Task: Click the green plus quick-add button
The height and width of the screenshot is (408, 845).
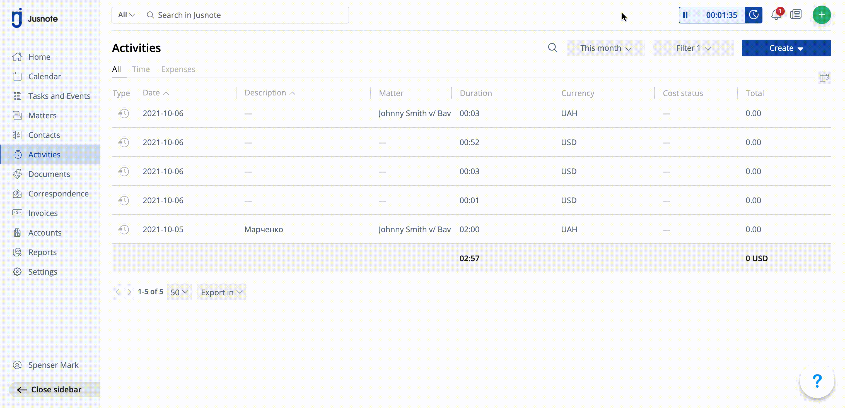Action: click(x=821, y=15)
